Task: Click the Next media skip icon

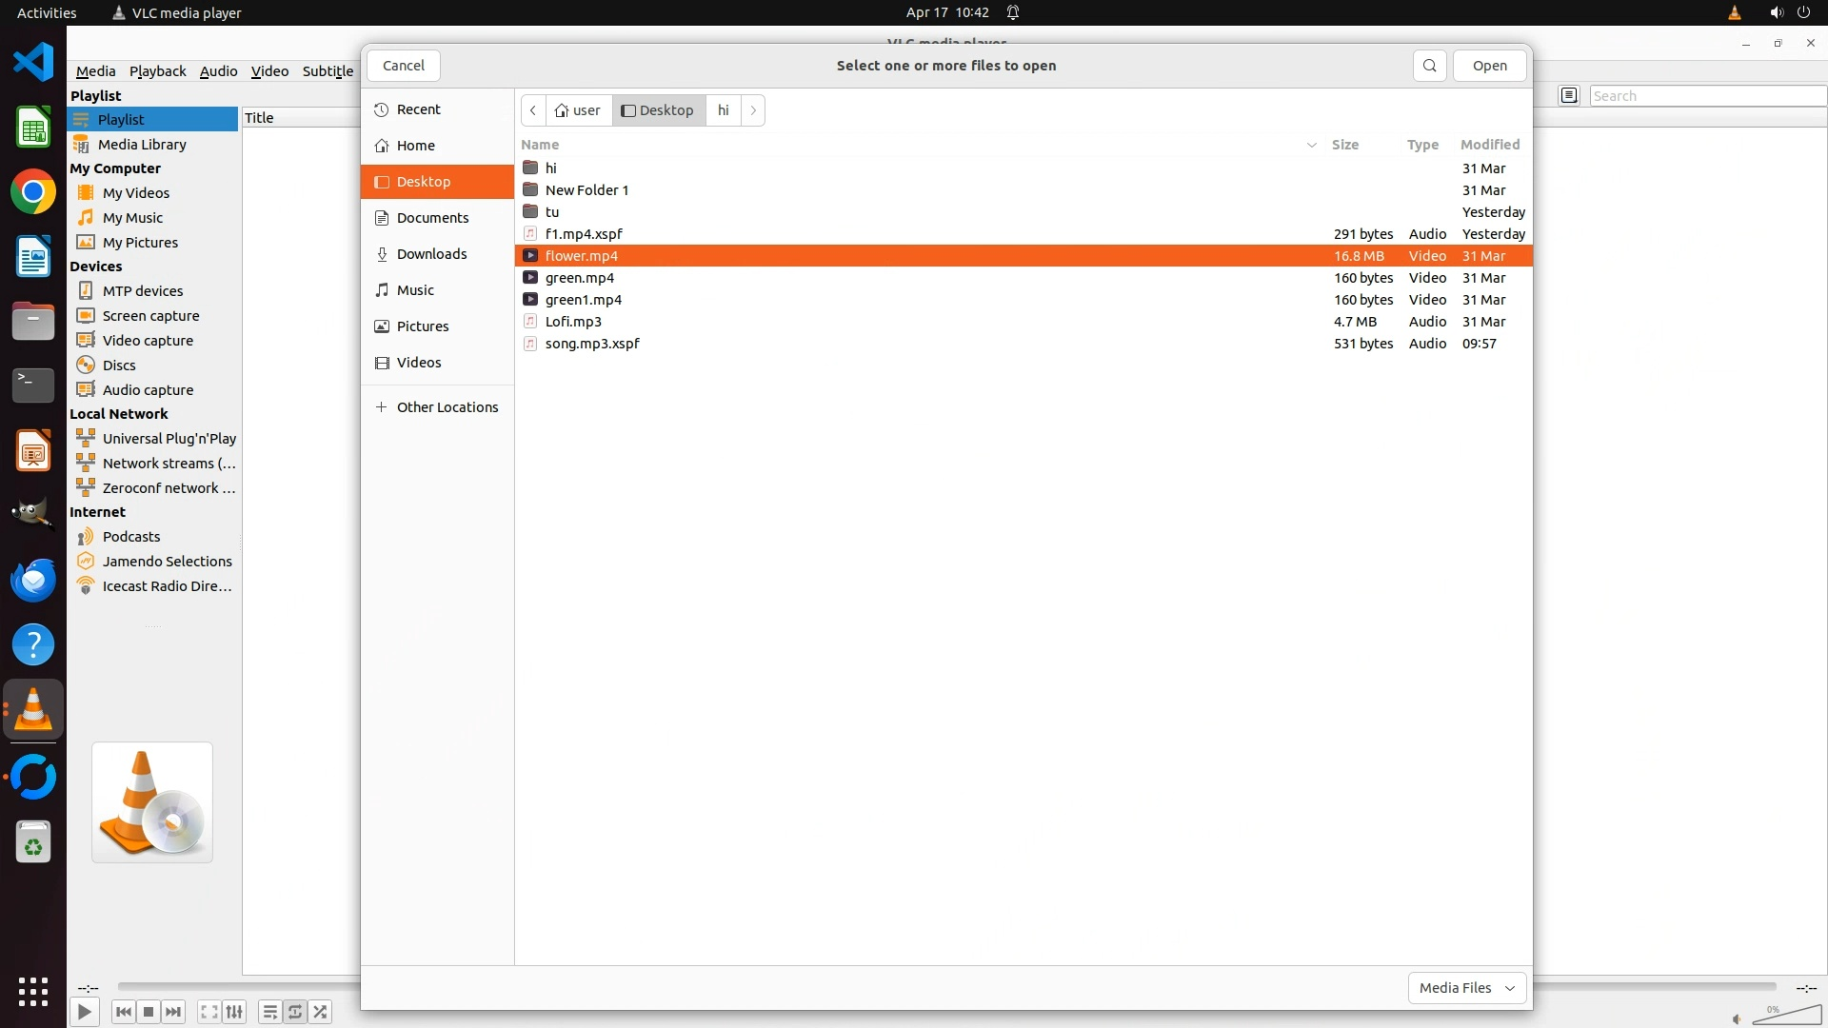Action: pos(173,1012)
